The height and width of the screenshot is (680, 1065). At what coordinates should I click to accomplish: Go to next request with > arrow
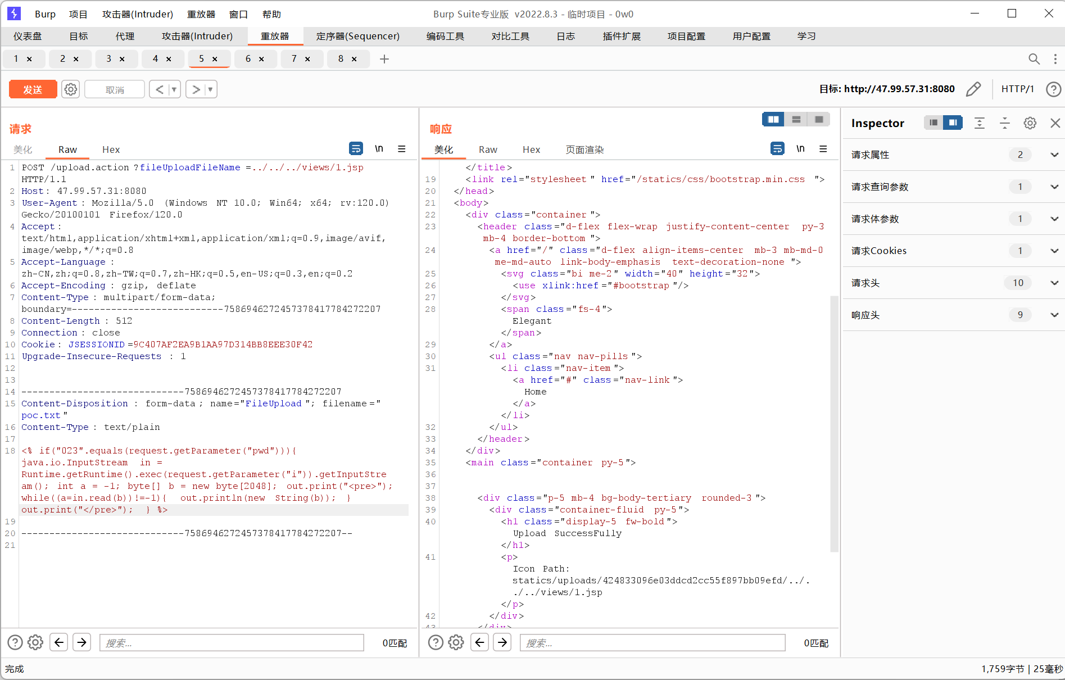point(196,89)
